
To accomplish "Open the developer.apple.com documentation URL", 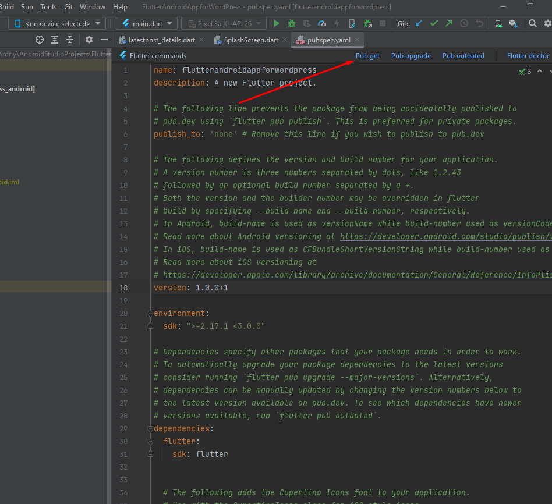I will point(358,275).
